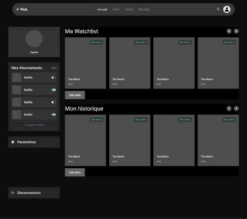
Task: Switch to the Films tab
Action: (116, 10)
